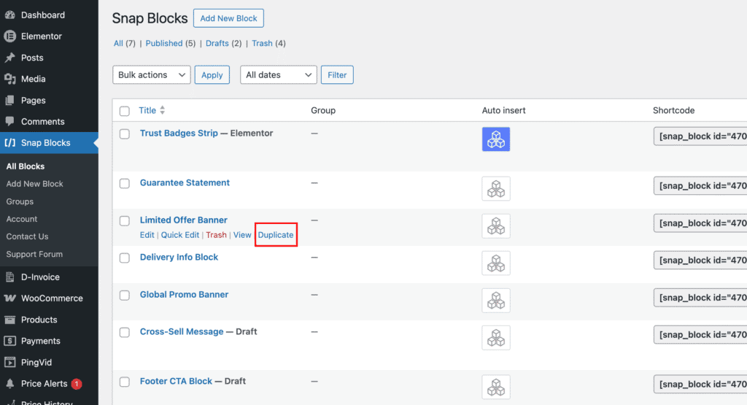Image resolution: width=747 pixels, height=405 pixels.
Task: Click the Guarantee Statement shortcode field
Action: tap(699, 186)
